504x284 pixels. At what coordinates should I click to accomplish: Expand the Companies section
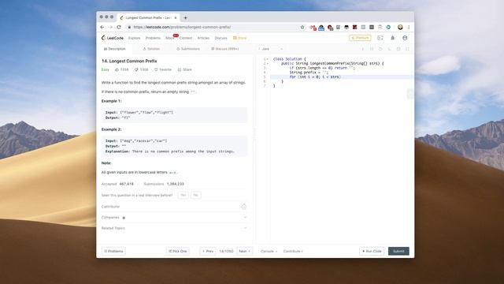(174, 218)
